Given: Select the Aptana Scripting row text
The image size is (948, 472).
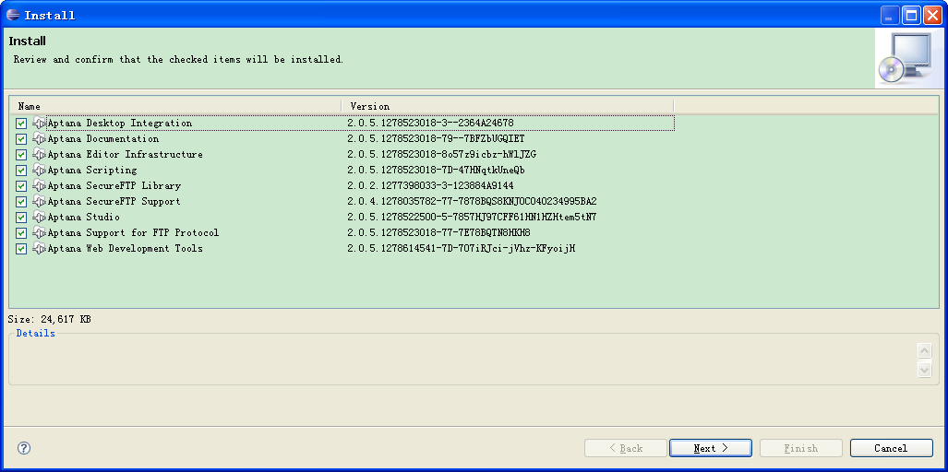Looking at the screenshot, I should [x=92, y=171].
